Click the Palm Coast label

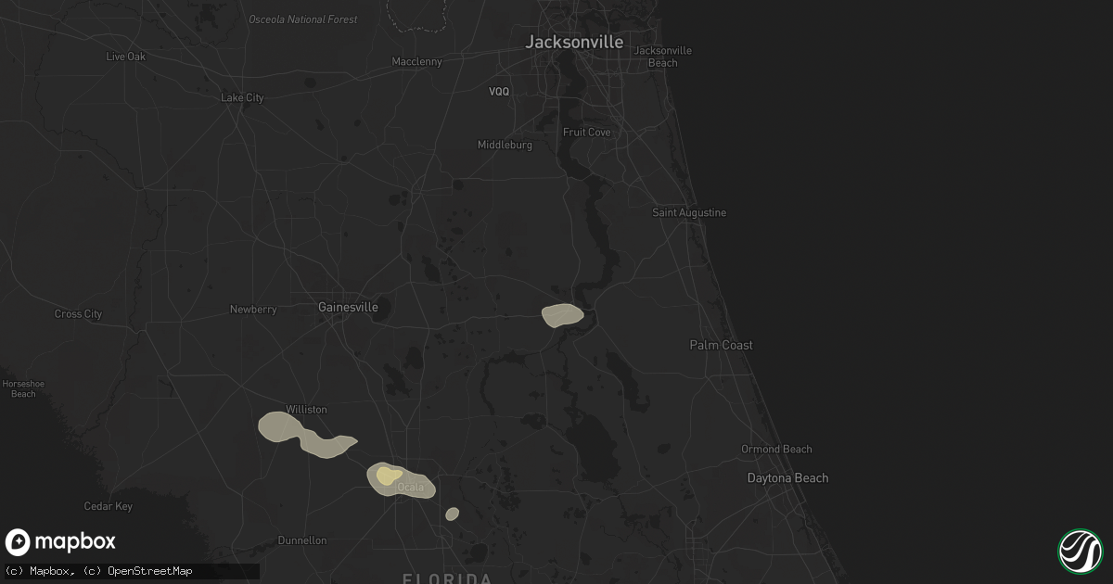click(722, 345)
